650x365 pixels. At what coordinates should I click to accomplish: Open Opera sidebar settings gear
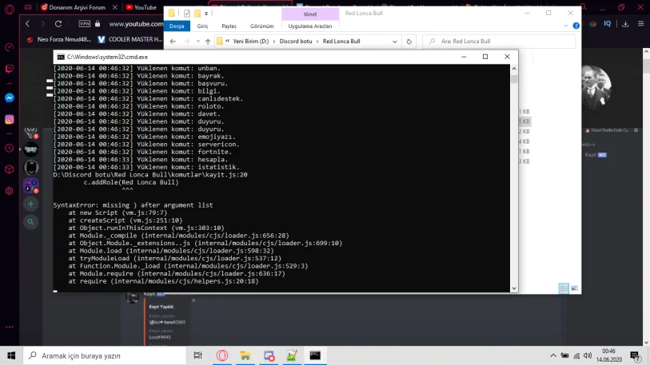(x=9, y=191)
